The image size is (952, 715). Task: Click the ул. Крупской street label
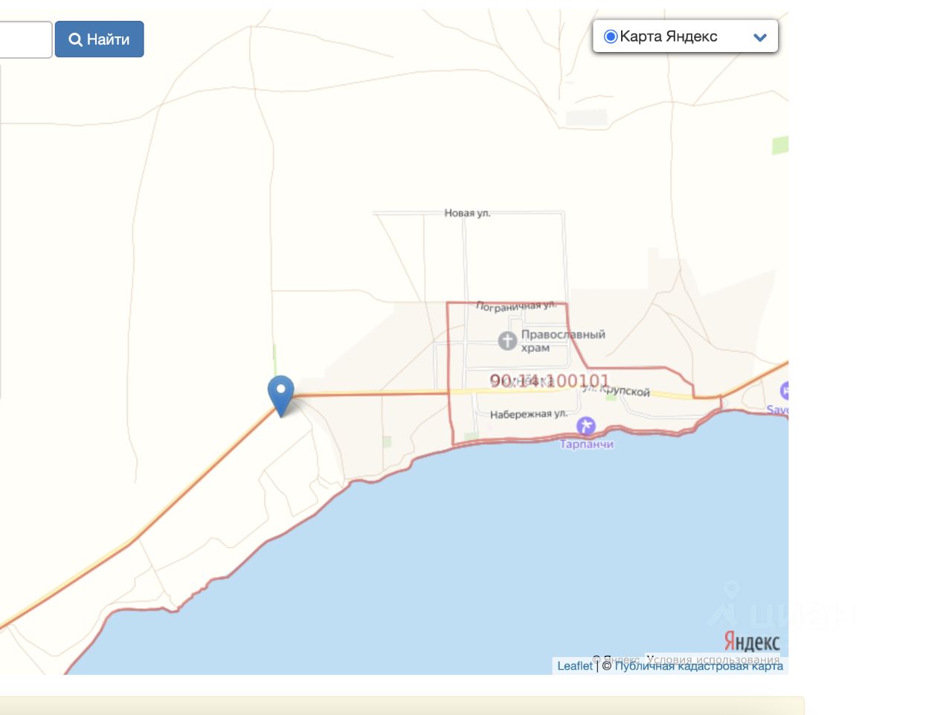(617, 390)
